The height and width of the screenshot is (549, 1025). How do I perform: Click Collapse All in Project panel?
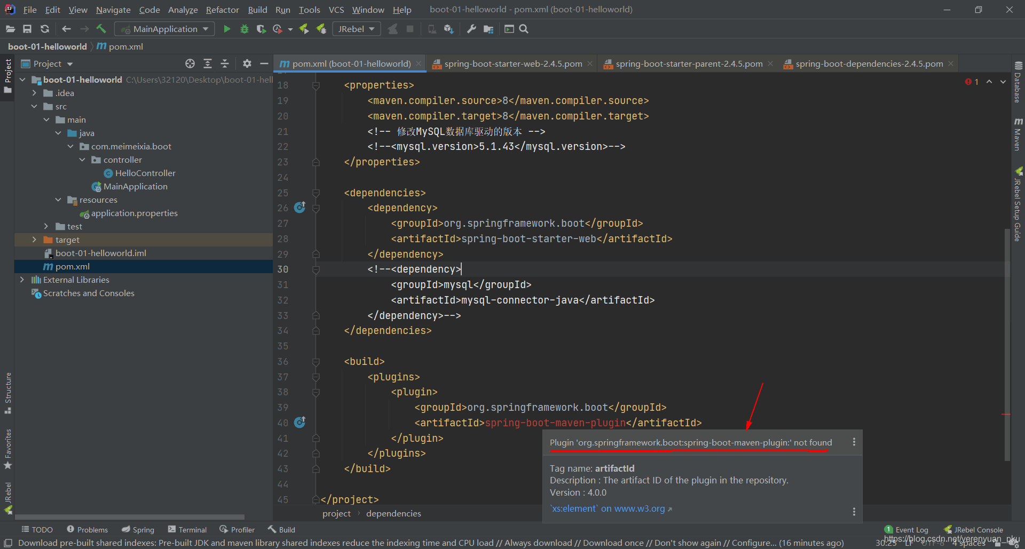click(225, 63)
